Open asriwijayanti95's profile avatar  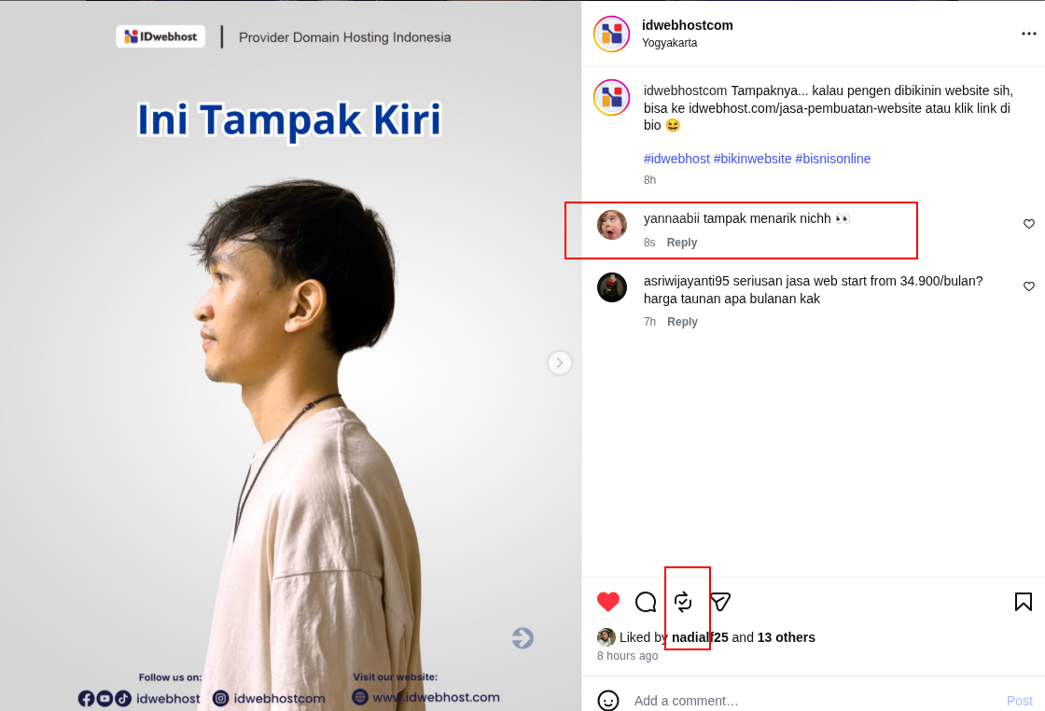click(x=612, y=287)
